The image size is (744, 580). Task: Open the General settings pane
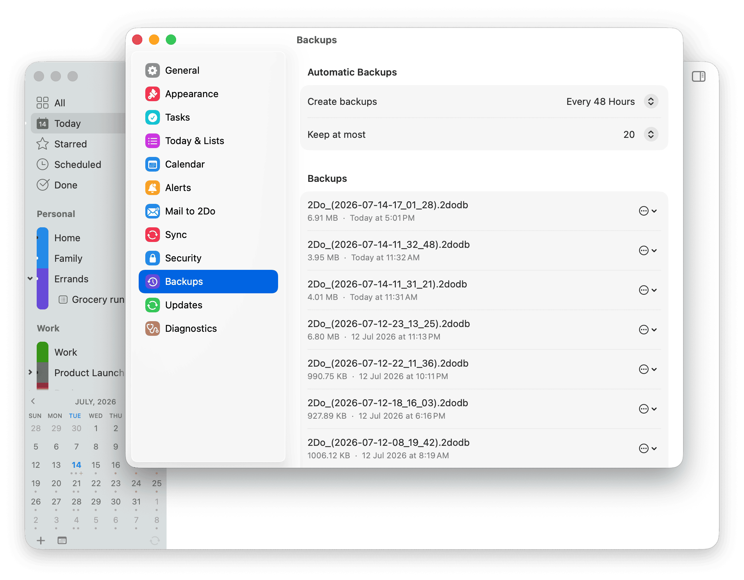[208, 70]
